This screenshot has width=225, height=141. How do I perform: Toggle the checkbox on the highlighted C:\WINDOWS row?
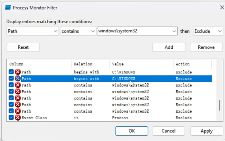11,78
